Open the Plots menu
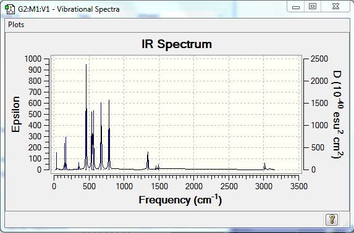The width and height of the screenshot is (354, 233). pyautogui.click(x=16, y=25)
